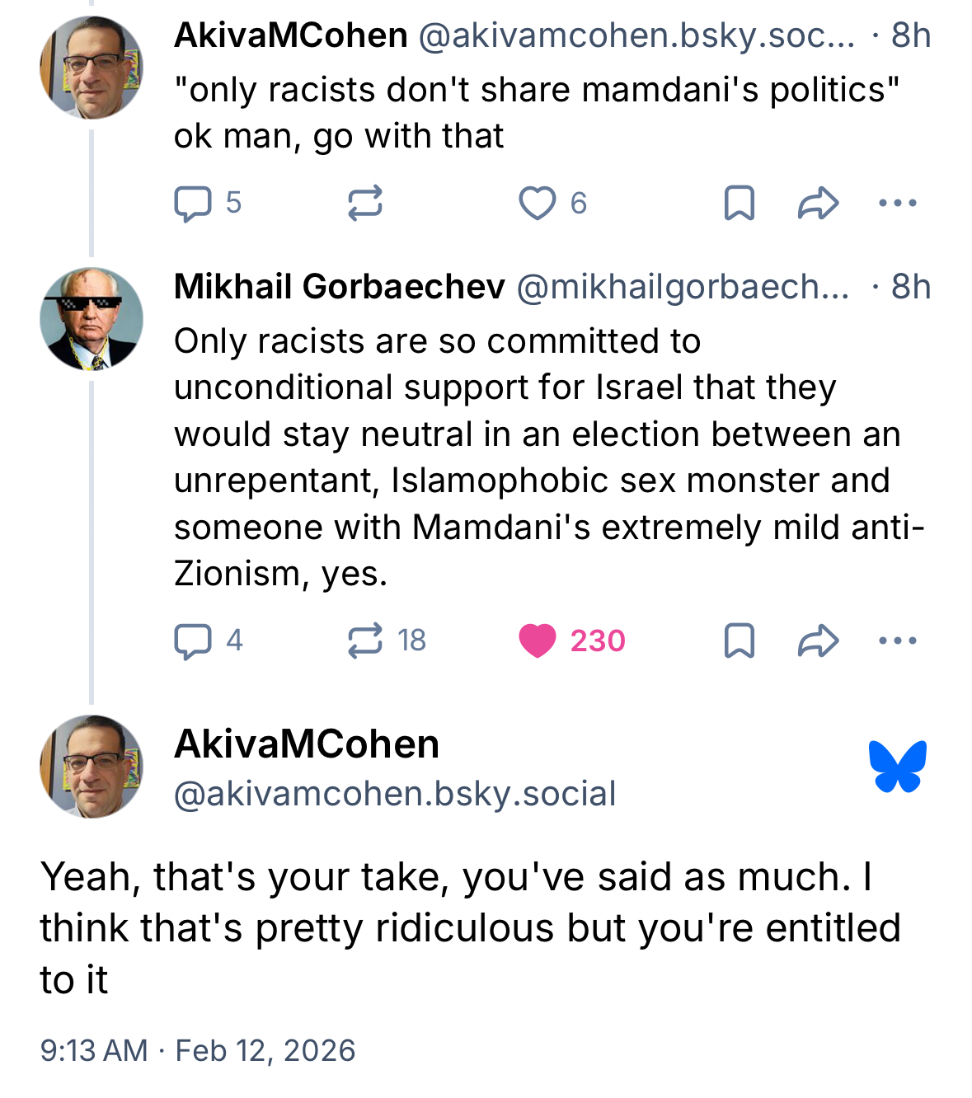Open Mikhail Gorbaechev's profile picture
972x1098 pixels.
(x=92, y=319)
